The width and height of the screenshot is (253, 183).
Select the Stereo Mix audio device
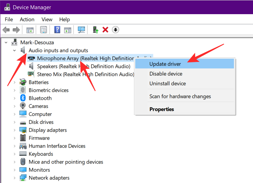pos(85,74)
